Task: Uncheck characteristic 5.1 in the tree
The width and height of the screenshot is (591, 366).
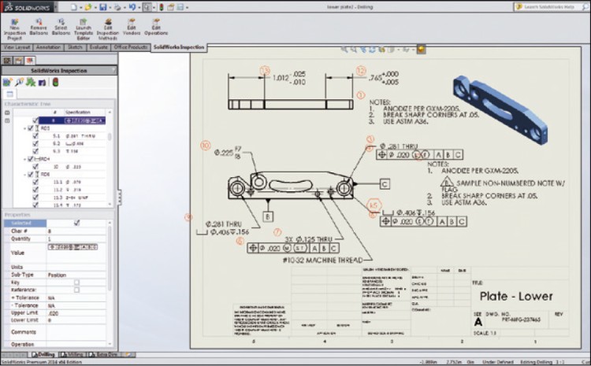Action: click(x=35, y=136)
